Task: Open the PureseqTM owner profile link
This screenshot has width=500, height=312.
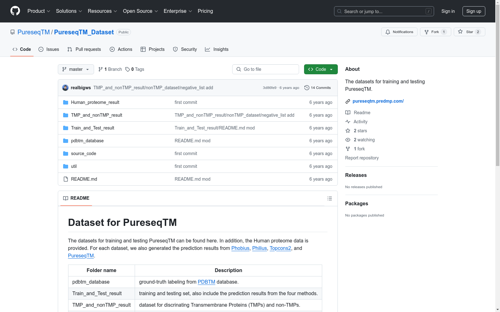Action: (33, 32)
